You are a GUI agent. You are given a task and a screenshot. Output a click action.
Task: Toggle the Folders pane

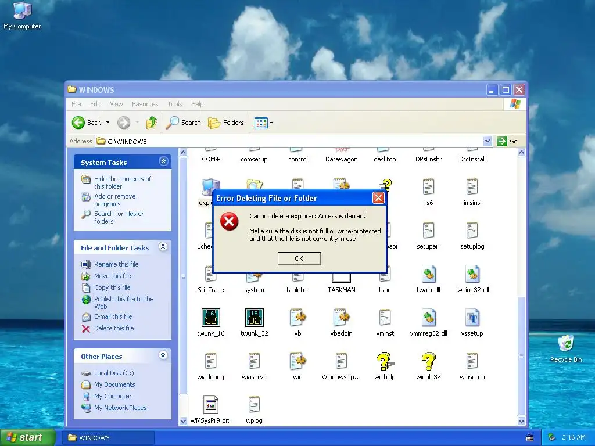[x=226, y=123]
